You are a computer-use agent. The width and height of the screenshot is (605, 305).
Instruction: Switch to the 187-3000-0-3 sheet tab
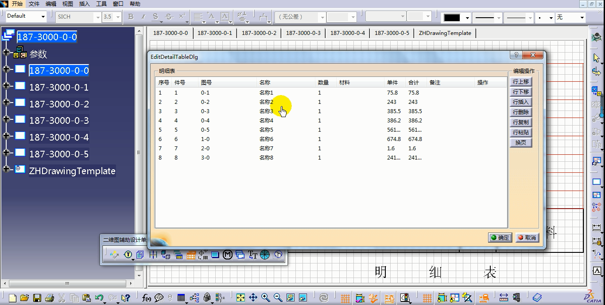(303, 33)
